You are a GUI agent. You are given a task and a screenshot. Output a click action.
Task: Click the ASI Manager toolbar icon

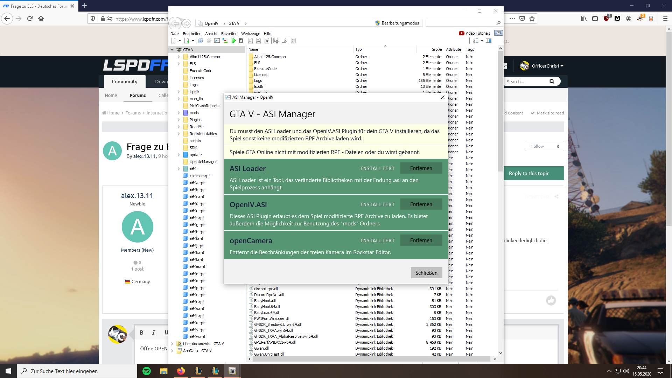[217, 41]
